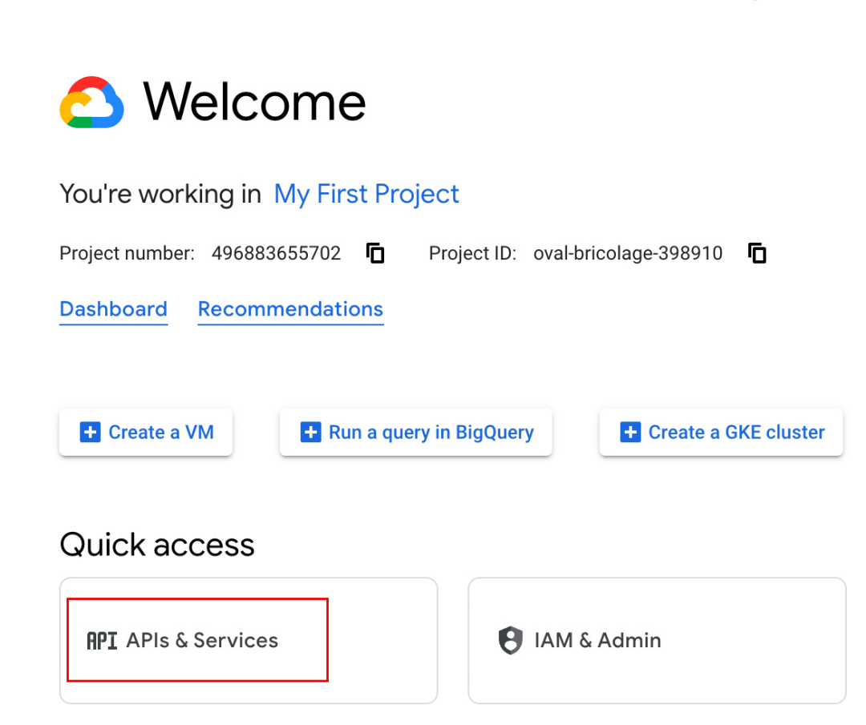The height and width of the screenshot is (725, 866).
Task: Click the plus icon on Create a VM
Action: [90, 432]
